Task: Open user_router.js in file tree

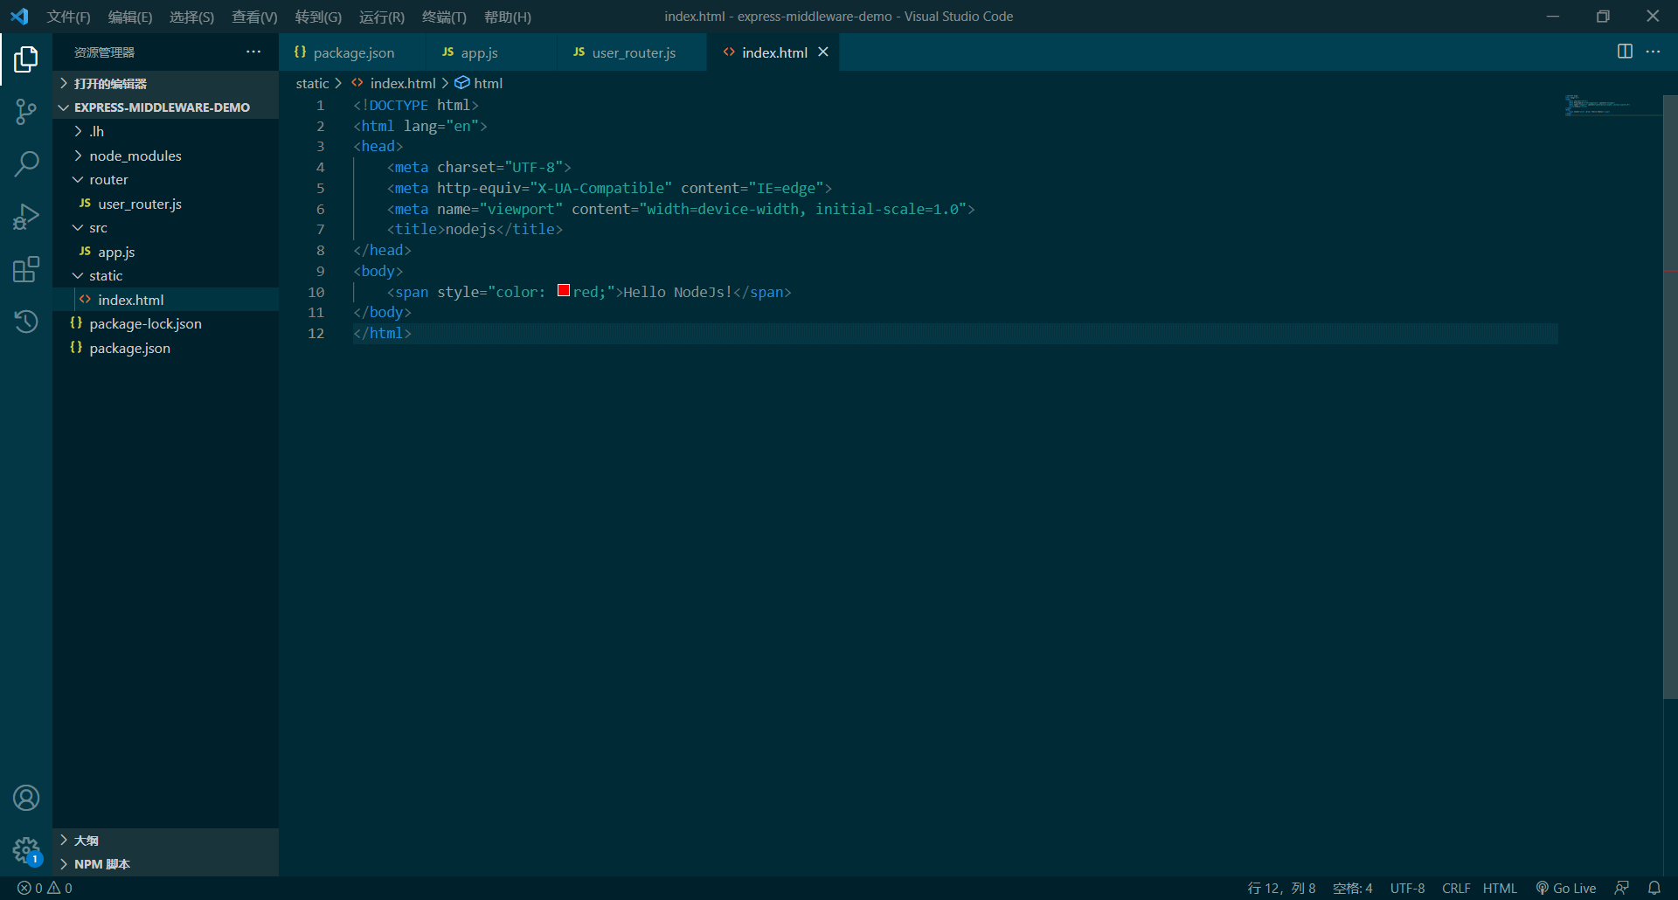Action: pos(166,204)
